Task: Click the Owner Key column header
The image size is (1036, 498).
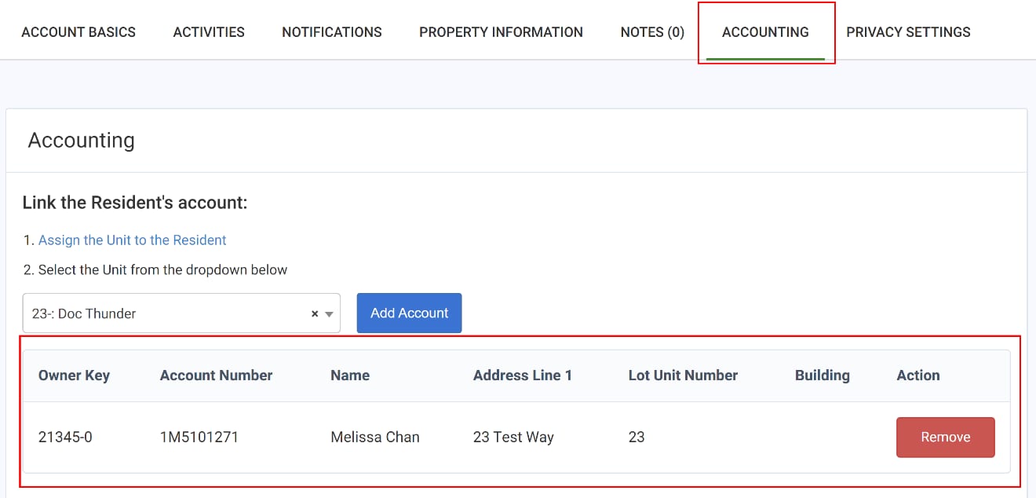Action: coord(74,375)
